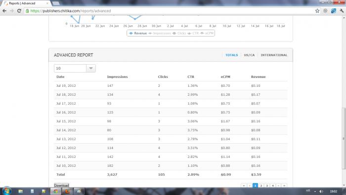Open the blue extension icon in toolbar
Image resolution: width=346 pixels, height=195 pixels.
(x=334, y=11)
